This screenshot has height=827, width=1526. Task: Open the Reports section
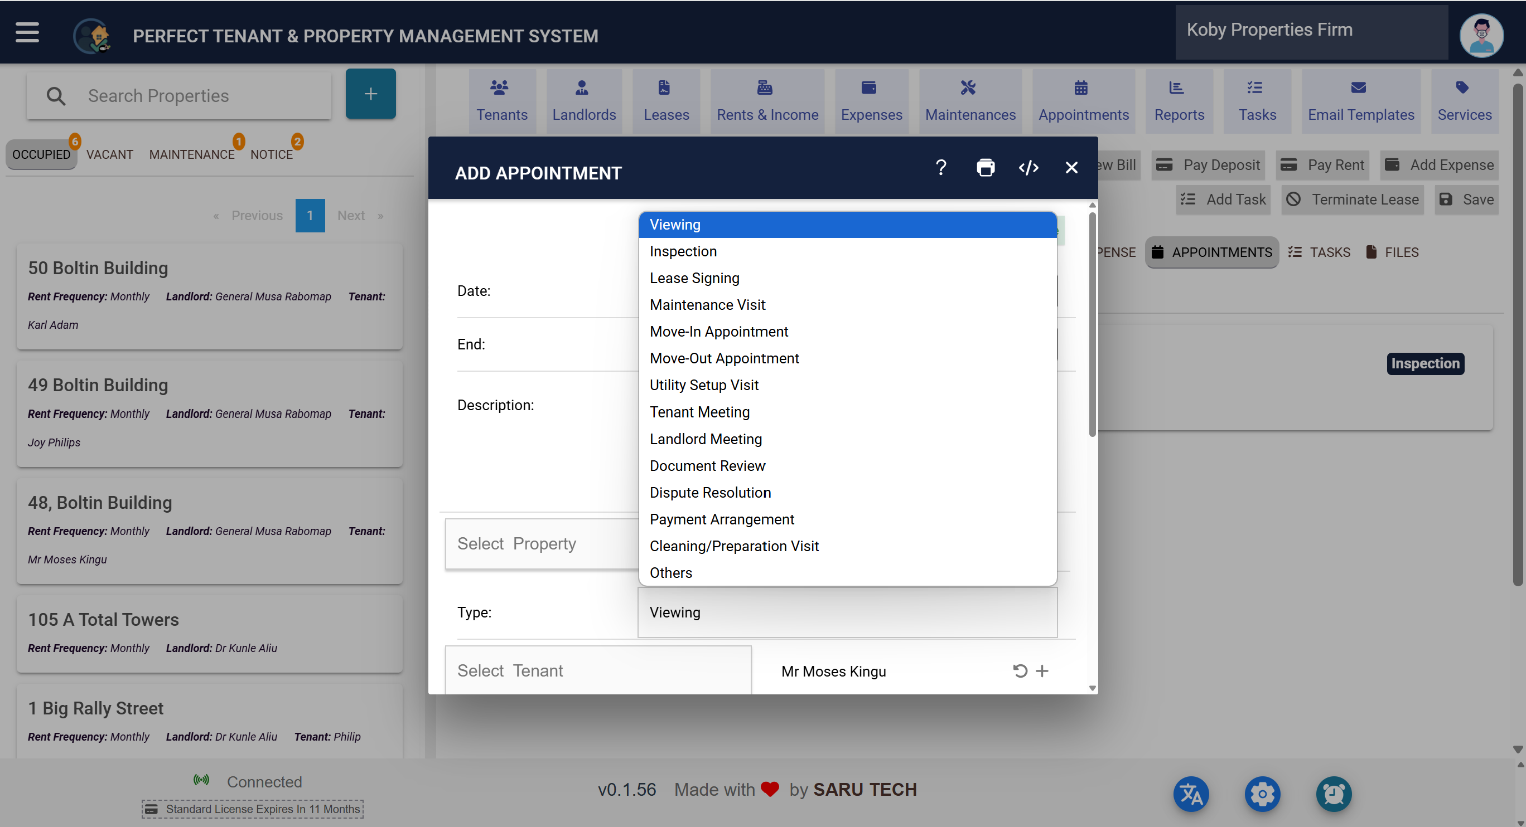[x=1179, y=101]
